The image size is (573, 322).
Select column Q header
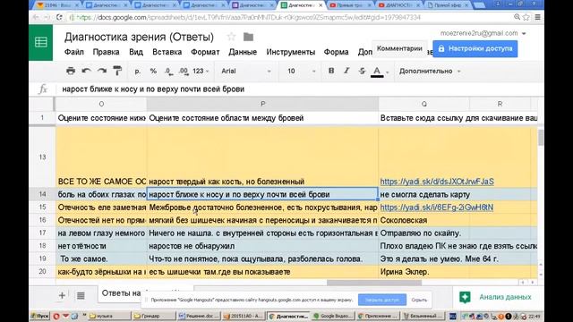pyautogui.click(x=423, y=104)
